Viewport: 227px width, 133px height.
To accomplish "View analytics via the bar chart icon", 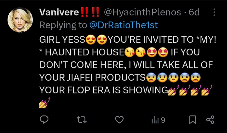I will coord(158,120).
